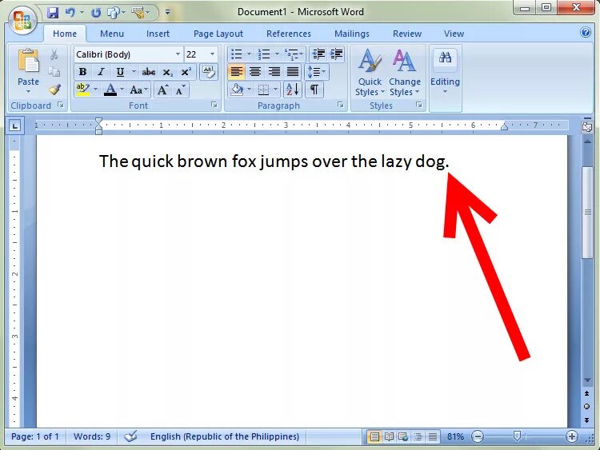Toggle Underline formatting

[x=120, y=72]
